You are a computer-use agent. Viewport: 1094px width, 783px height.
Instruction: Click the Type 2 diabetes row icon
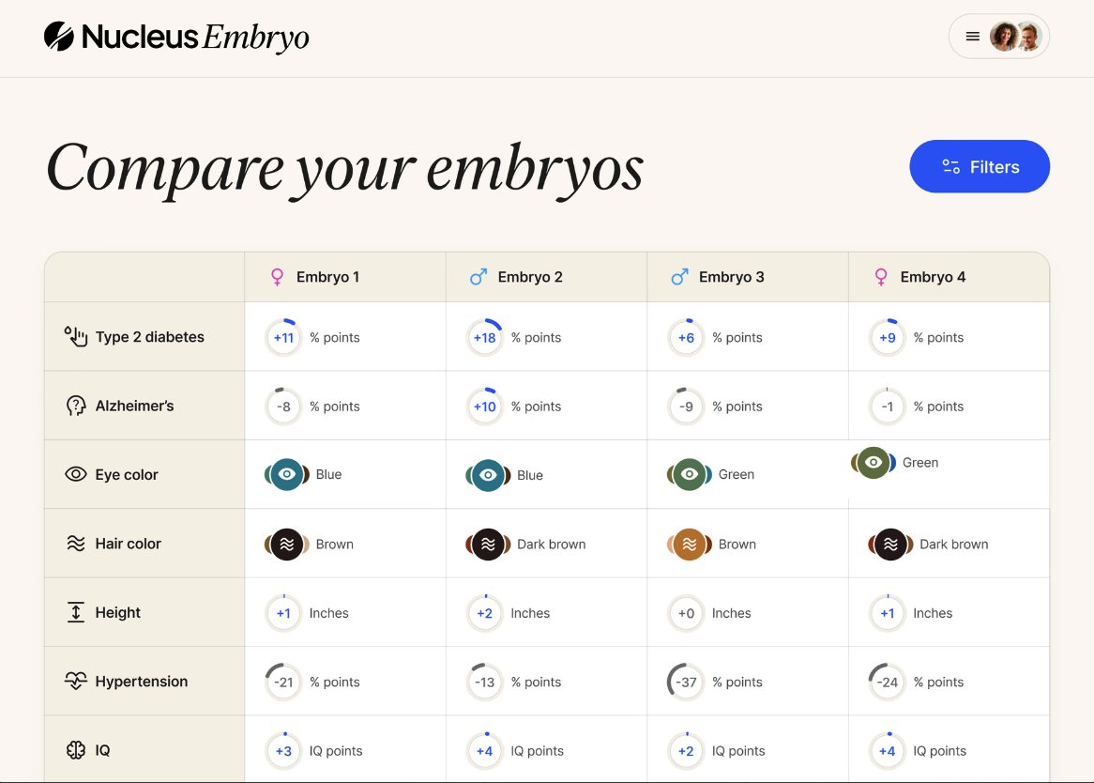[x=75, y=336]
